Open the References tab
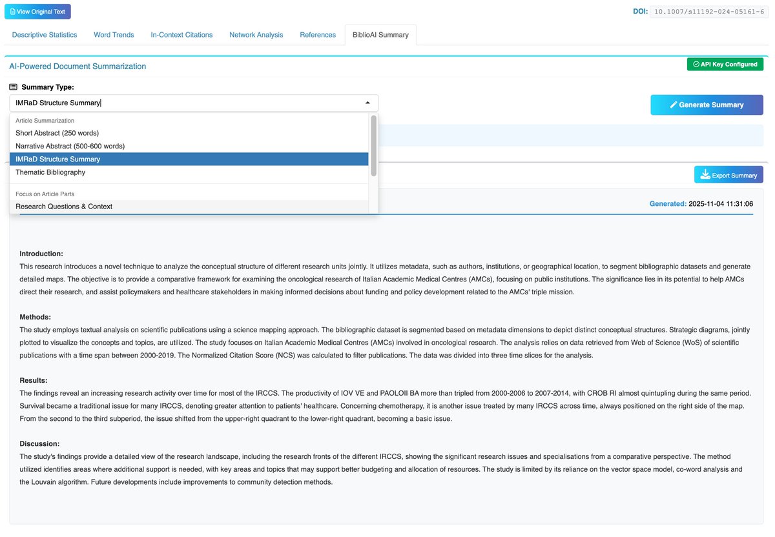 click(318, 35)
